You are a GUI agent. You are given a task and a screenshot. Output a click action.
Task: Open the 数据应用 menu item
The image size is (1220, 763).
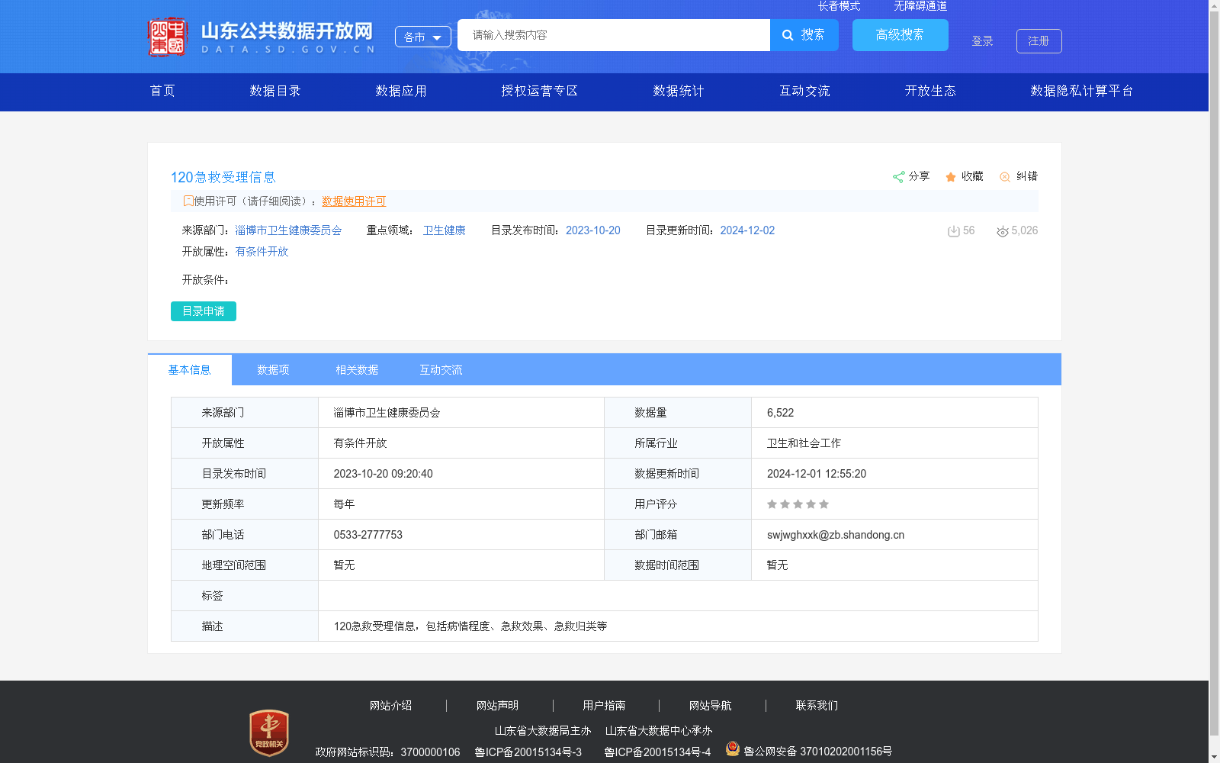point(401,91)
